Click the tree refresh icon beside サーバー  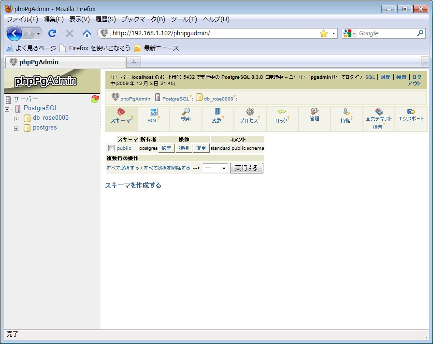point(95,99)
